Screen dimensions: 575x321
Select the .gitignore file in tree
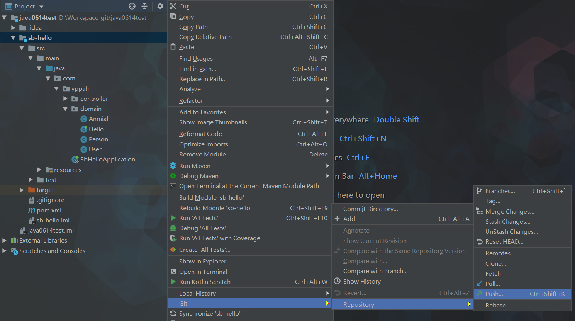pos(50,200)
